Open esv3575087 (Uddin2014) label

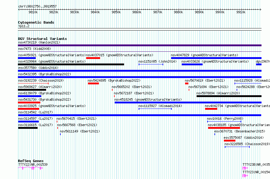point(244,138)
